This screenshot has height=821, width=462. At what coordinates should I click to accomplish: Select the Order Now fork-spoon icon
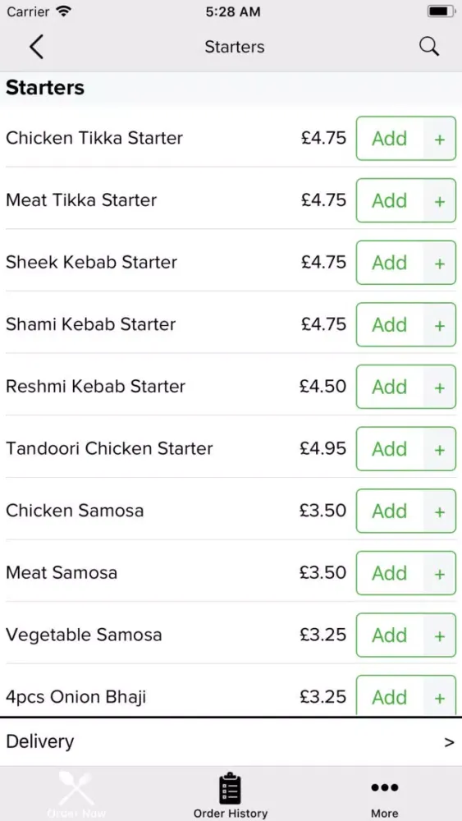coord(76,788)
